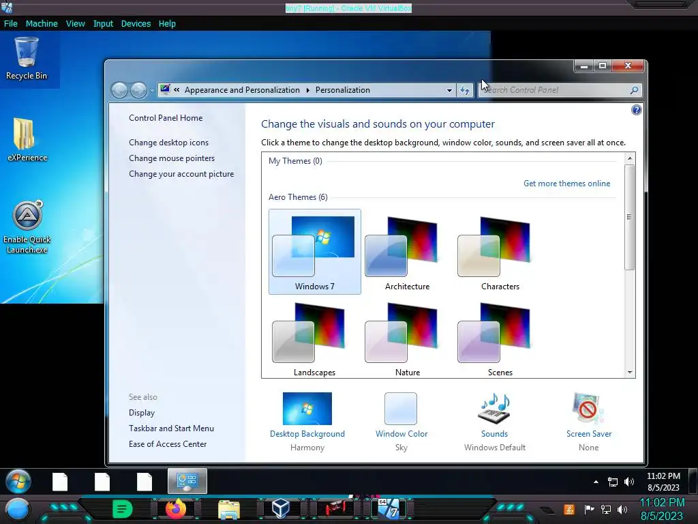Click the first blank document taskbar icon
This screenshot has height=524, width=698.
tap(60, 482)
